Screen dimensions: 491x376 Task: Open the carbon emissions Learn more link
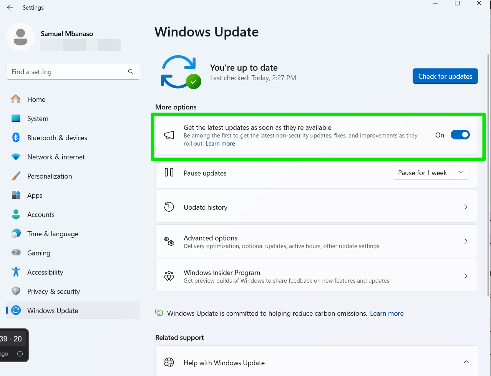(386, 313)
